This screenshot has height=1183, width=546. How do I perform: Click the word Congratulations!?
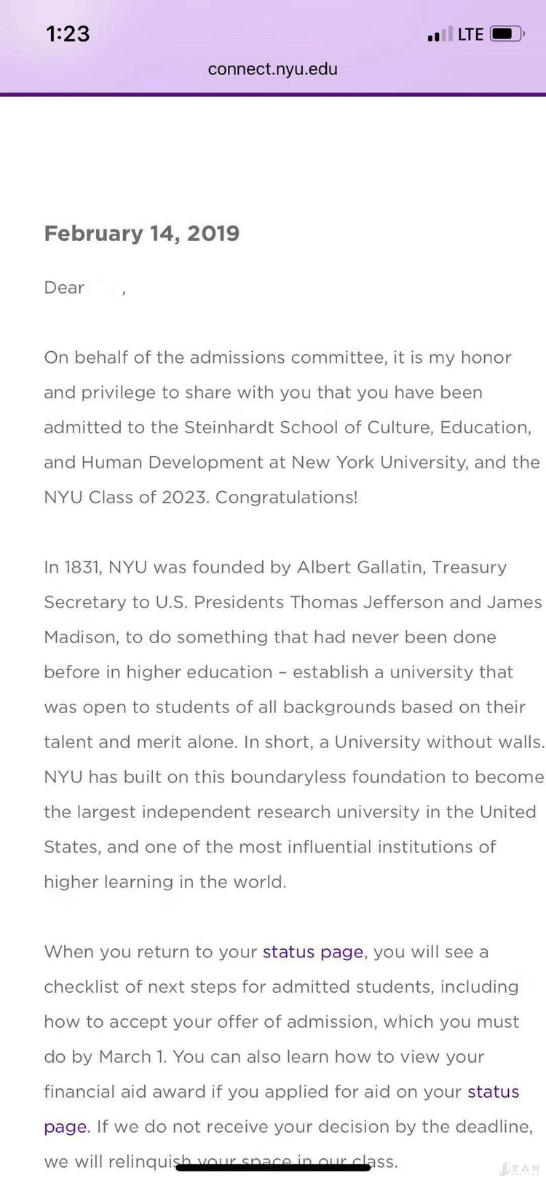coord(287,498)
